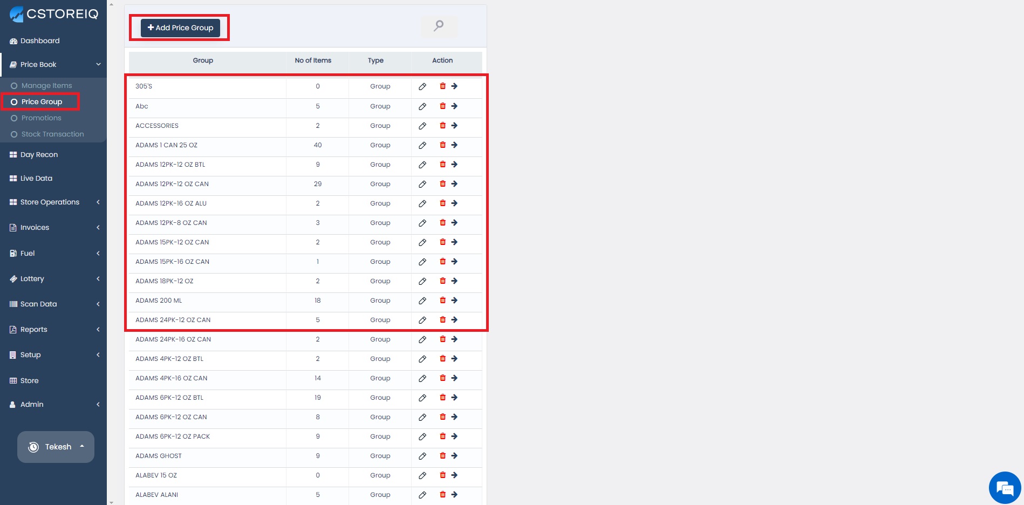Edit the ADAMS 200 ML group

tap(422, 301)
